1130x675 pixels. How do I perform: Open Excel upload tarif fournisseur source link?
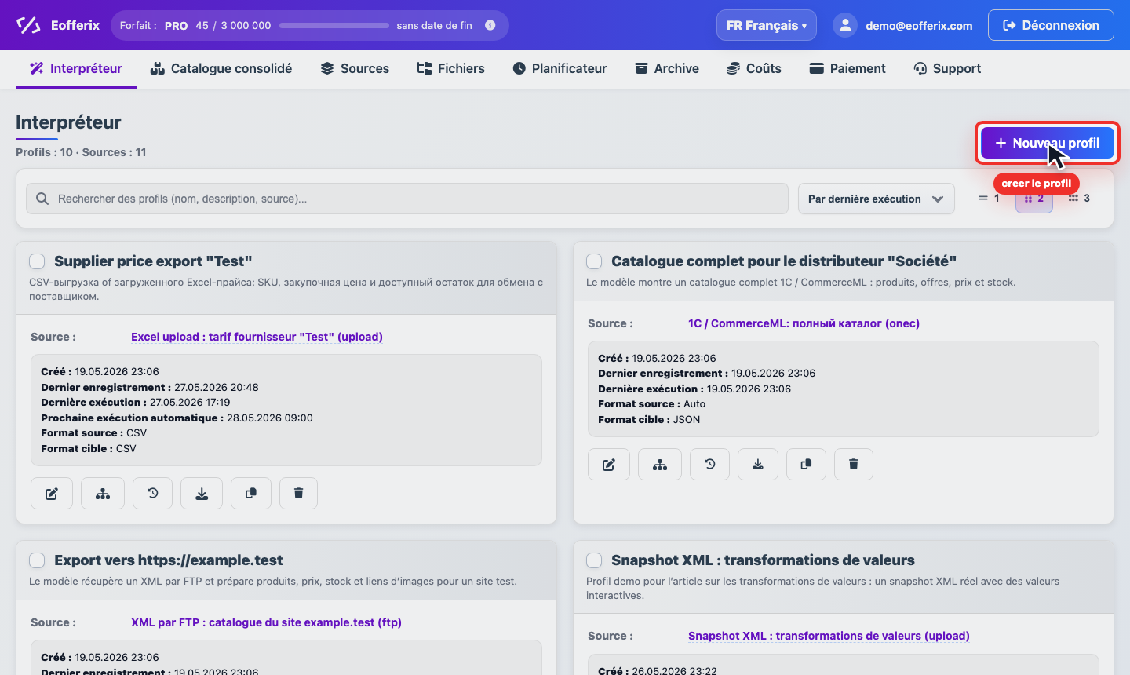[x=257, y=337]
